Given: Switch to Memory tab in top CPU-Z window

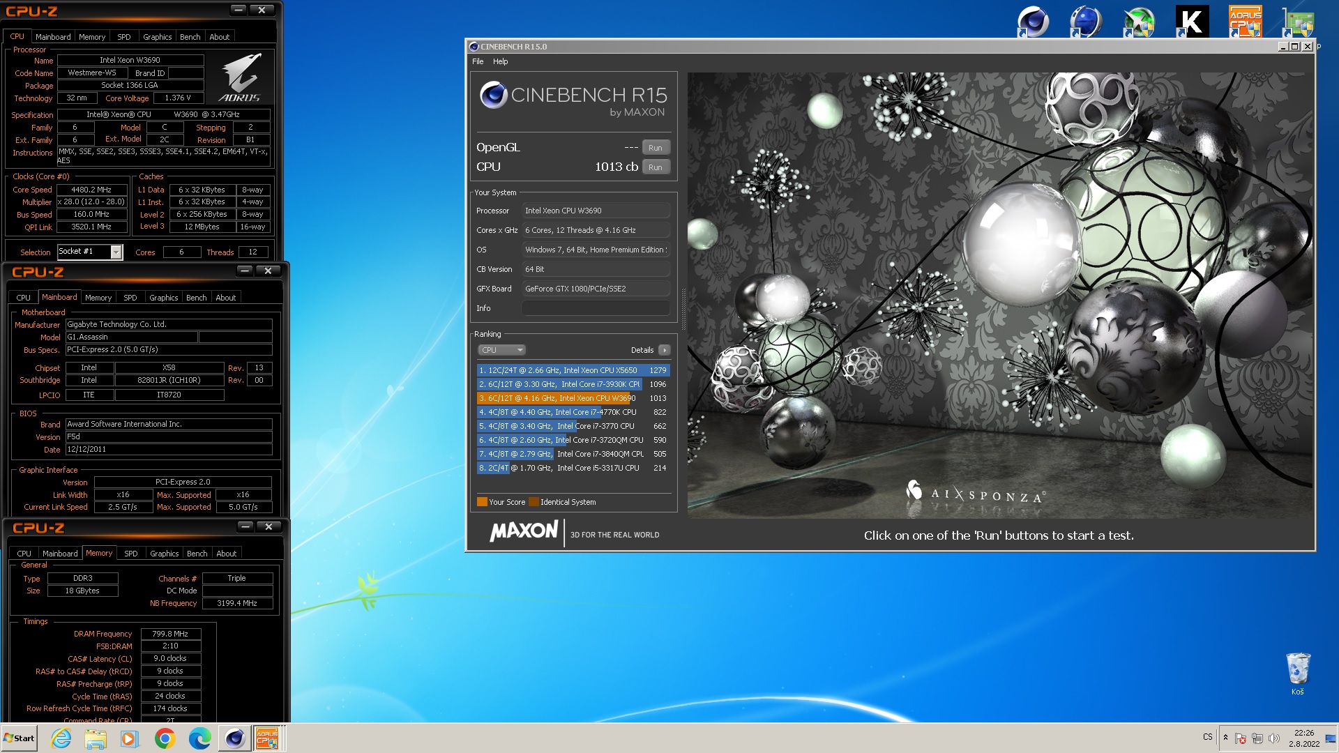Looking at the screenshot, I should 92,37.
